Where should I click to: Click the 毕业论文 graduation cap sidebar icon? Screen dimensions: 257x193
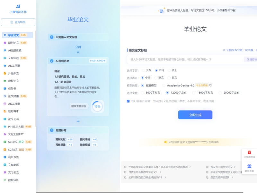click(5, 35)
